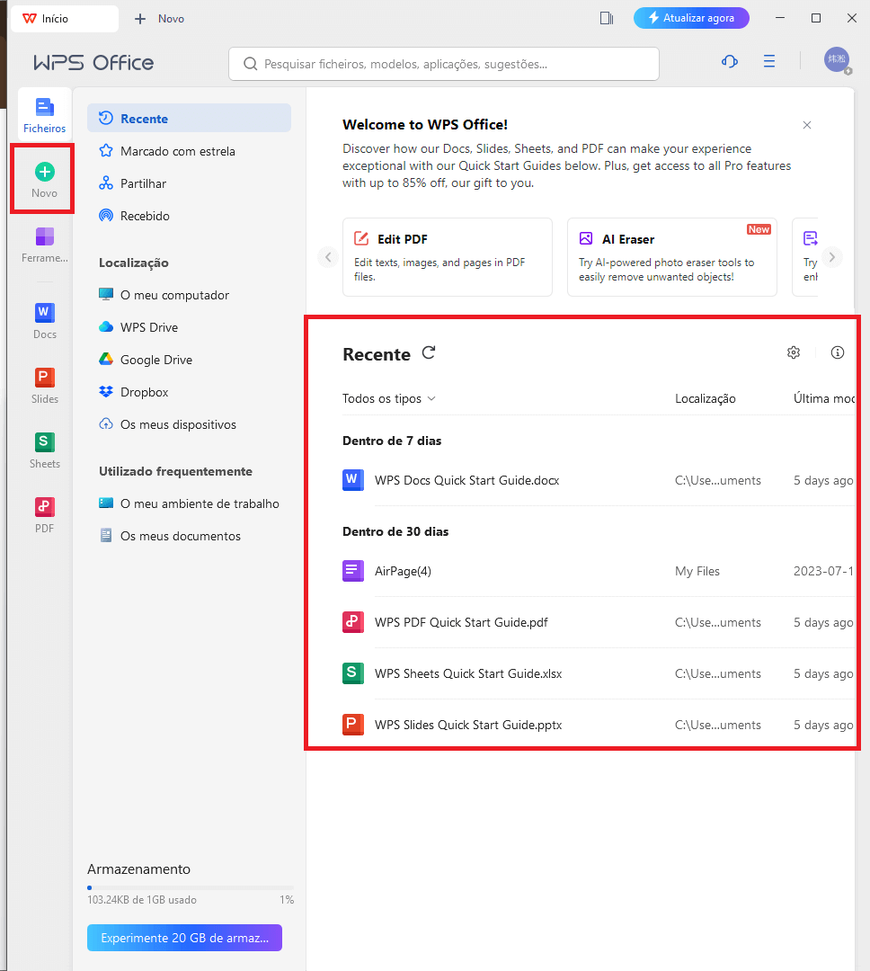Show previous quick start cards with left arrow
The height and width of the screenshot is (971, 870).
click(328, 257)
